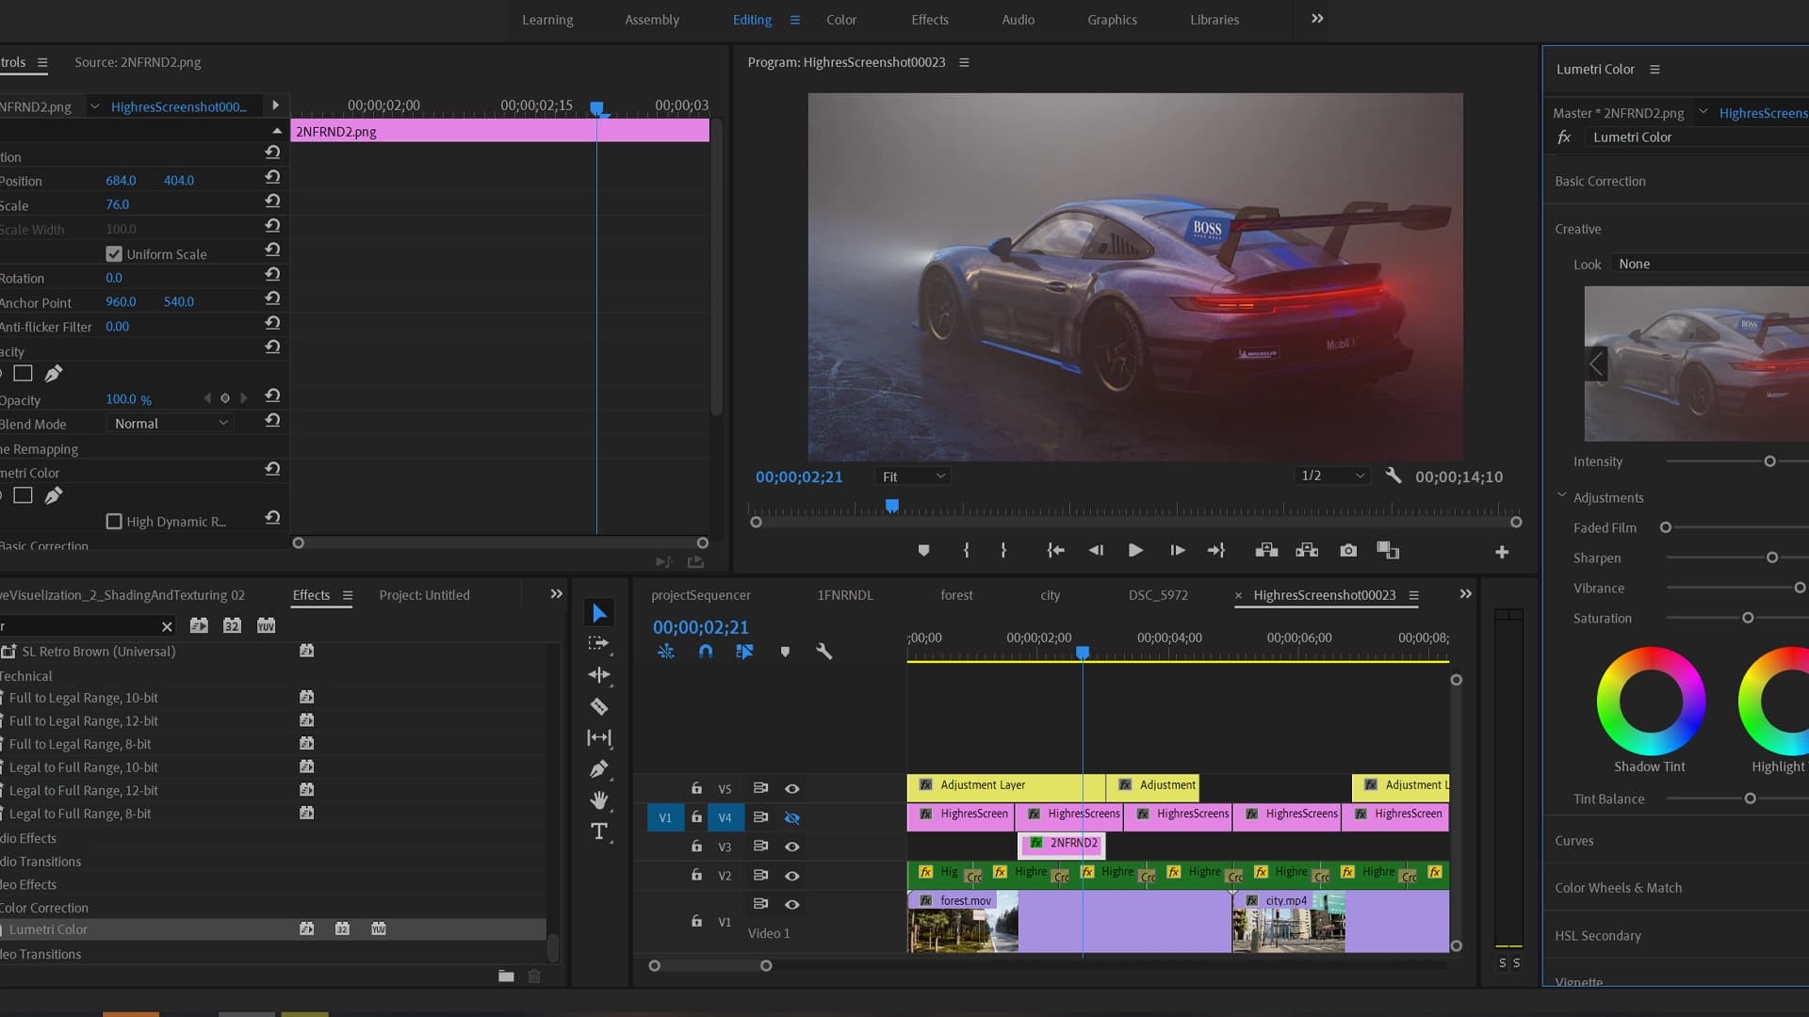
Task: Open the Curves section in Lumetri Color
Action: pos(1574,840)
